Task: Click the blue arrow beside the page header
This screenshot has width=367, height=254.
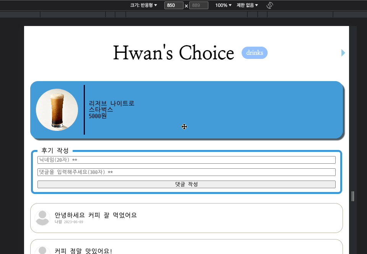Action: [x=343, y=53]
